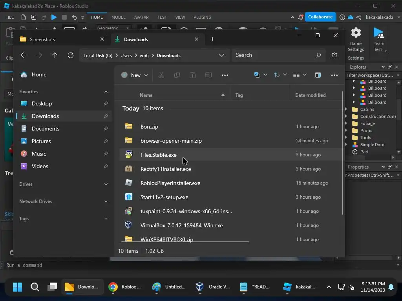
Task: Click the Run a command bar
Action: coord(200,265)
